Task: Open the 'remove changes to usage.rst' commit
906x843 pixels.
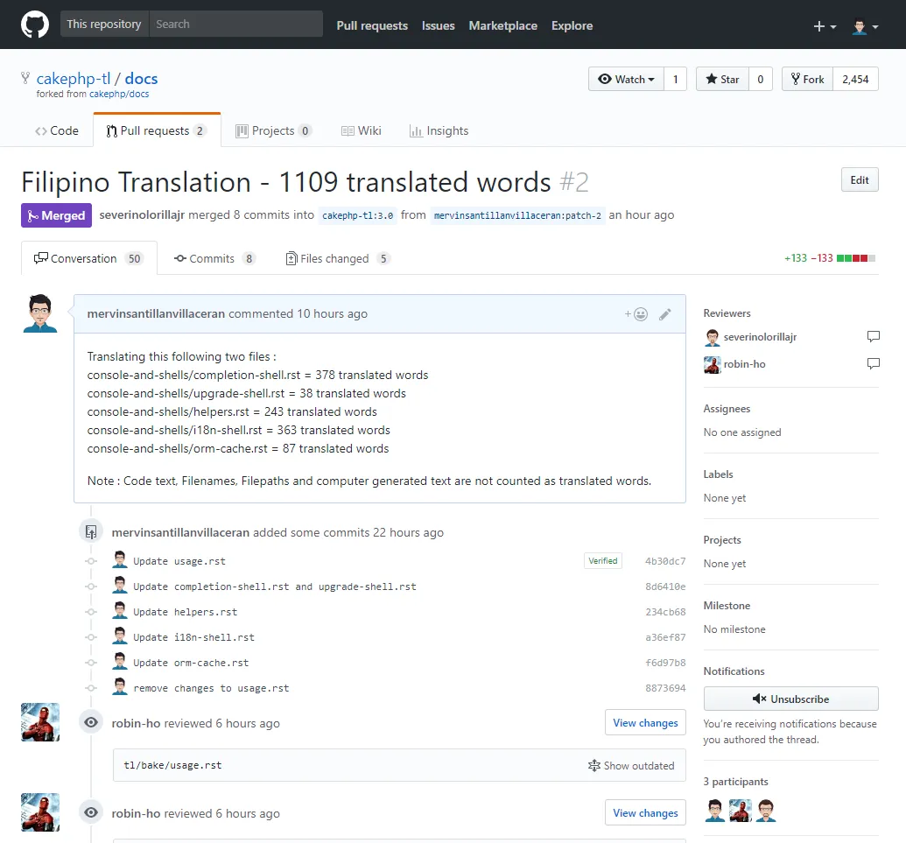Action: click(x=211, y=688)
